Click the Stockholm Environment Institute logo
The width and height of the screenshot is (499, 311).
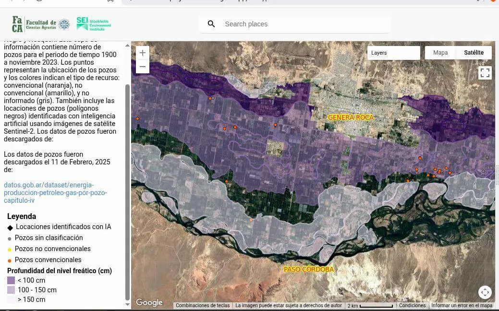(x=94, y=23)
